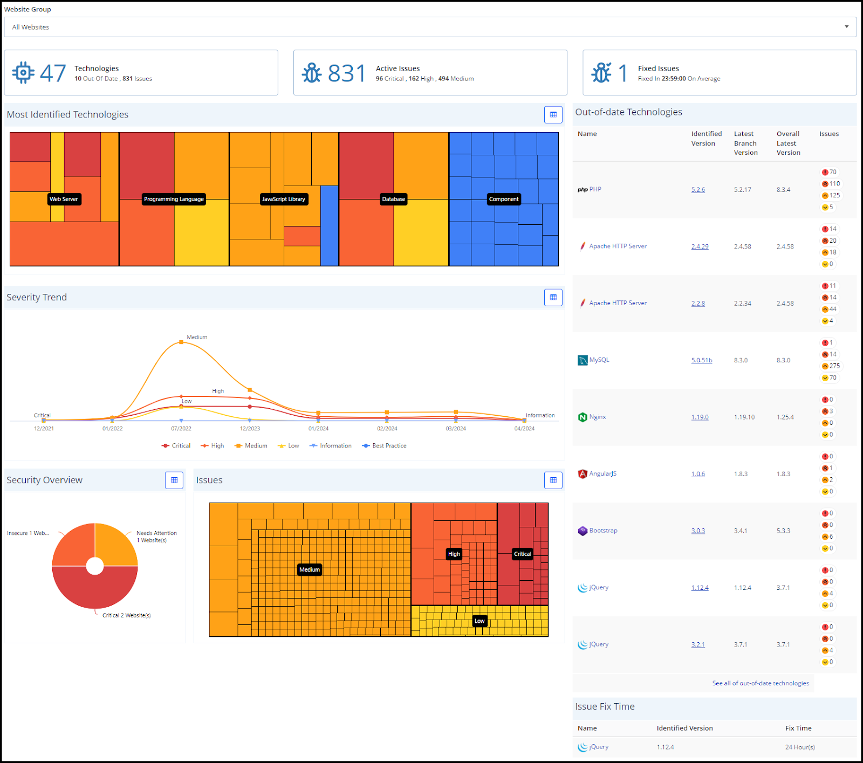
Task: Click the Apache version link 2.4.29
Action: tap(699, 246)
